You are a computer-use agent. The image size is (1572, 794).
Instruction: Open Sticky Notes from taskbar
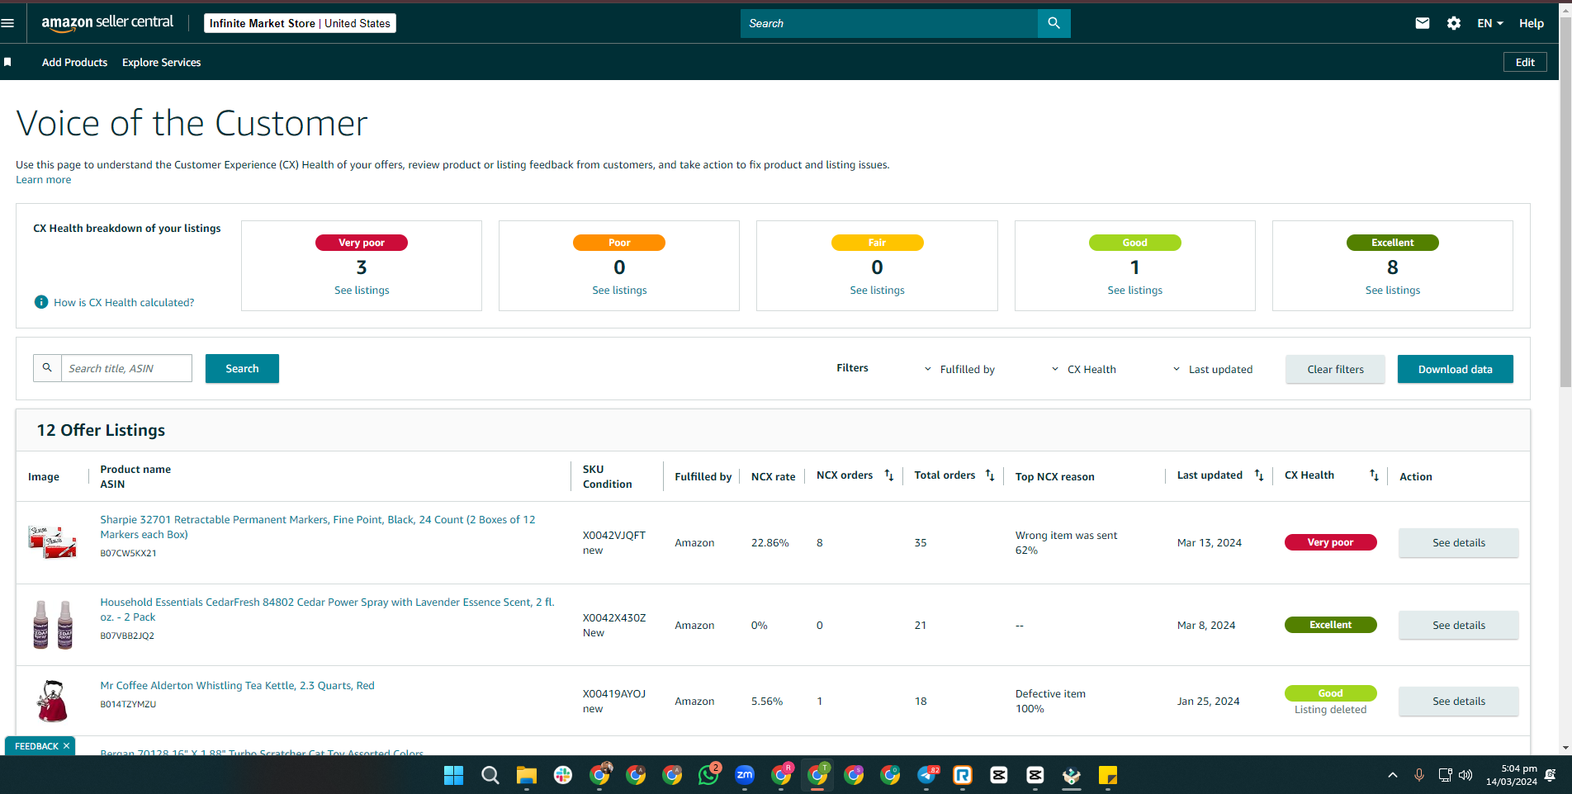point(1108,775)
